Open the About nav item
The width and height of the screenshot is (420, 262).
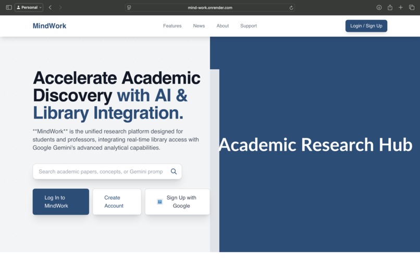pos(223,26)
